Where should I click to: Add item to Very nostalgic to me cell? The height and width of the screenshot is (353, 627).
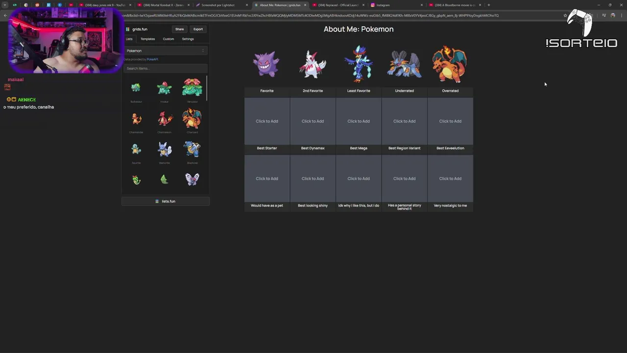click(450, 178)
